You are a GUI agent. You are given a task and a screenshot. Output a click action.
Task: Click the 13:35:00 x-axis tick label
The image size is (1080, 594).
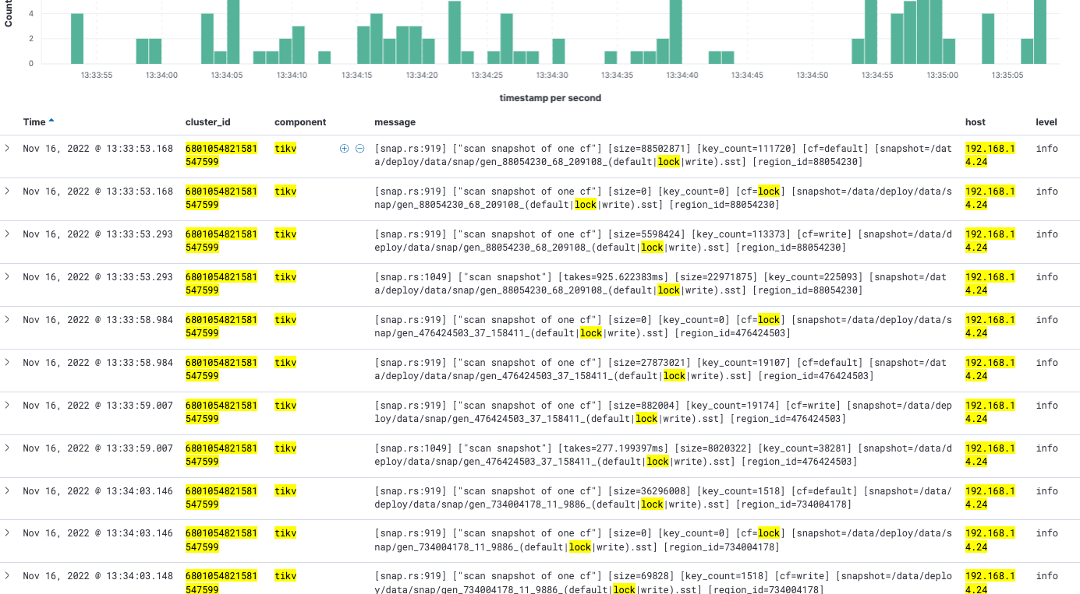tap(942, 75)
